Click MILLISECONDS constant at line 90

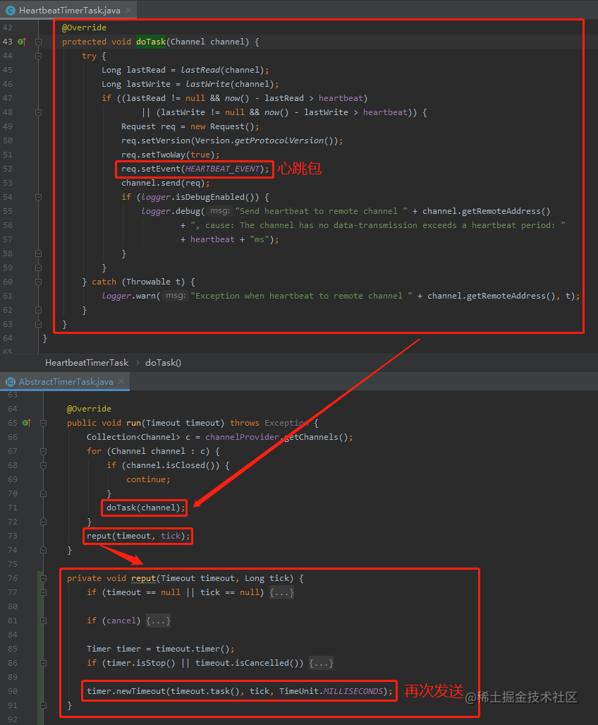(x=353, y=691)
